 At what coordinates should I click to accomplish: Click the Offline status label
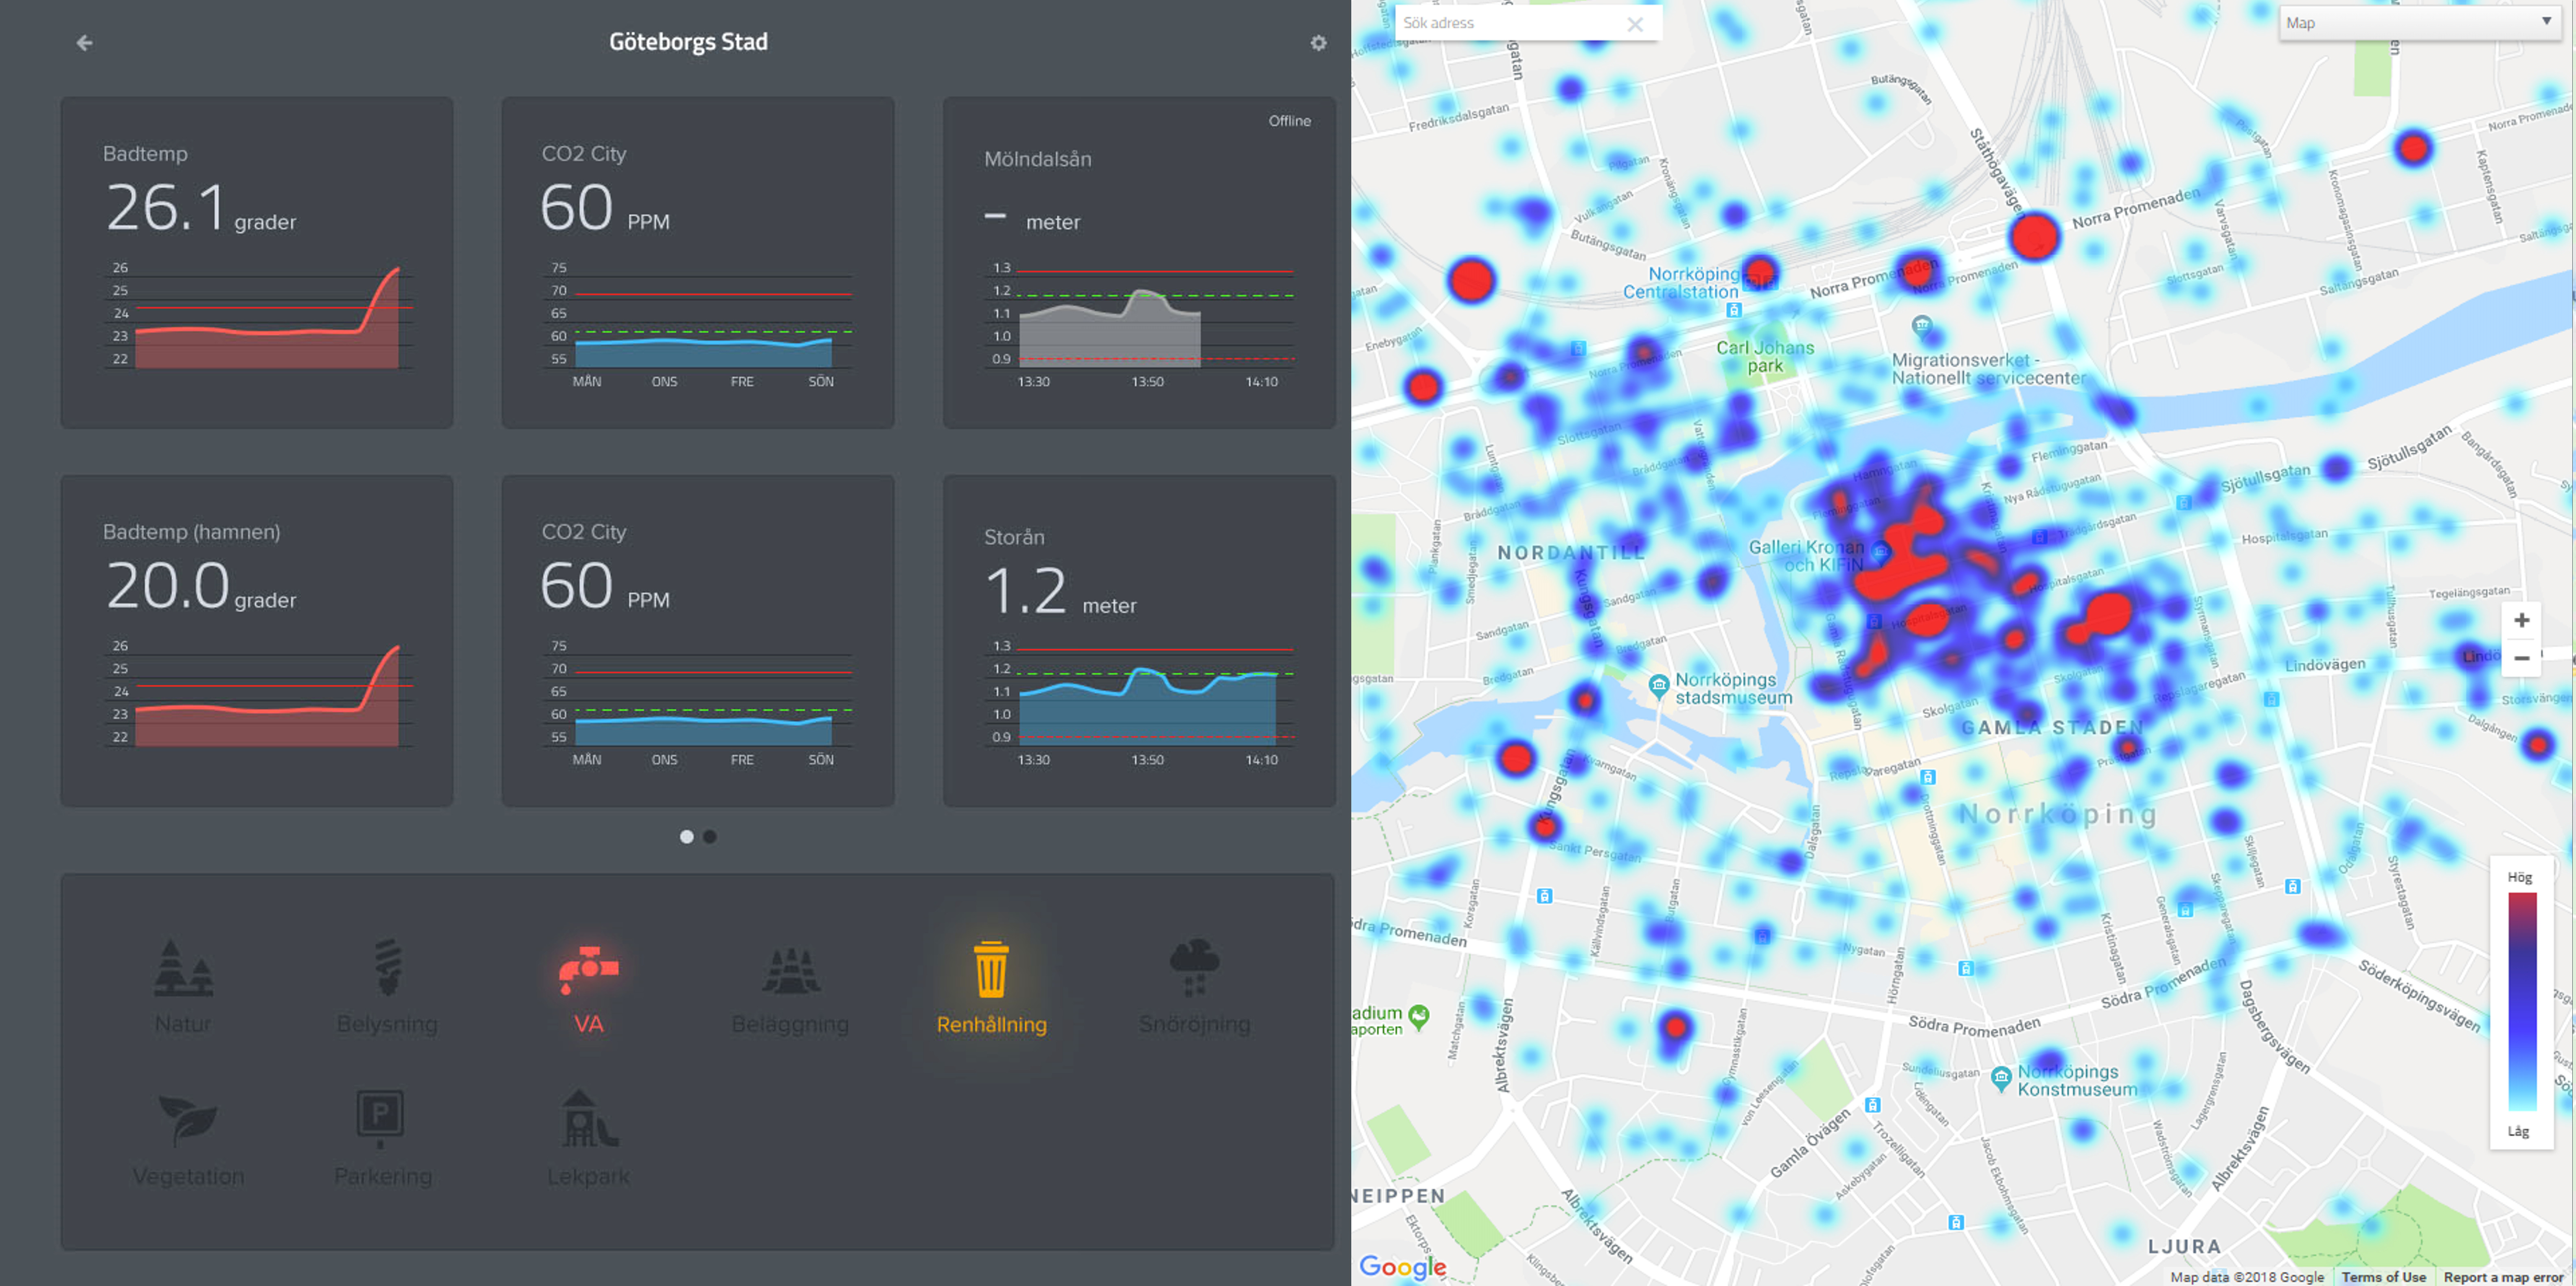1289,121
